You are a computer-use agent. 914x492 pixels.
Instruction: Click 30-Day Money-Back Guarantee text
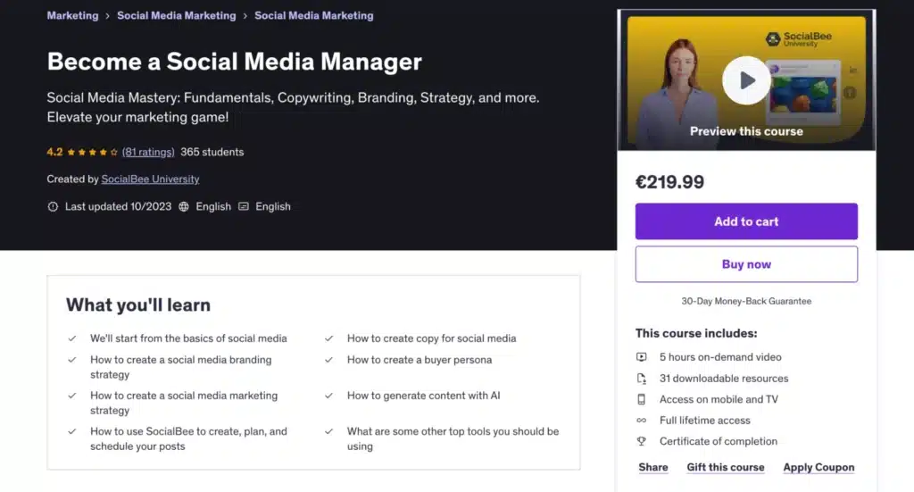746,301
